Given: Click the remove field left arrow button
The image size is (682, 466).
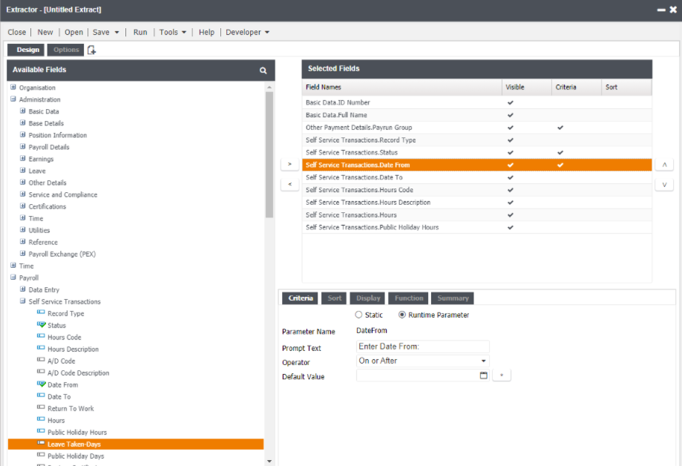Looking at the screenshot, I should pyautogui.click(x=289, y=184).
